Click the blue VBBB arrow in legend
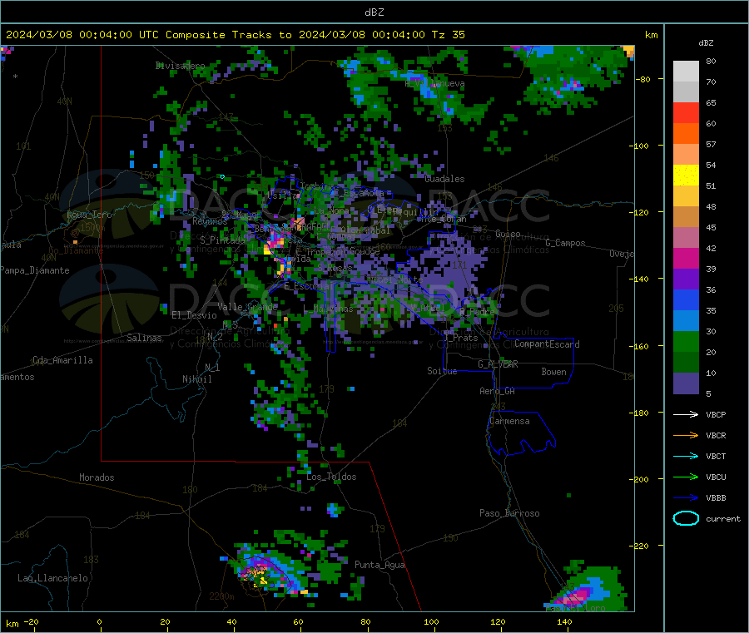Screen dimensions: 749x633 coord(686,498)
